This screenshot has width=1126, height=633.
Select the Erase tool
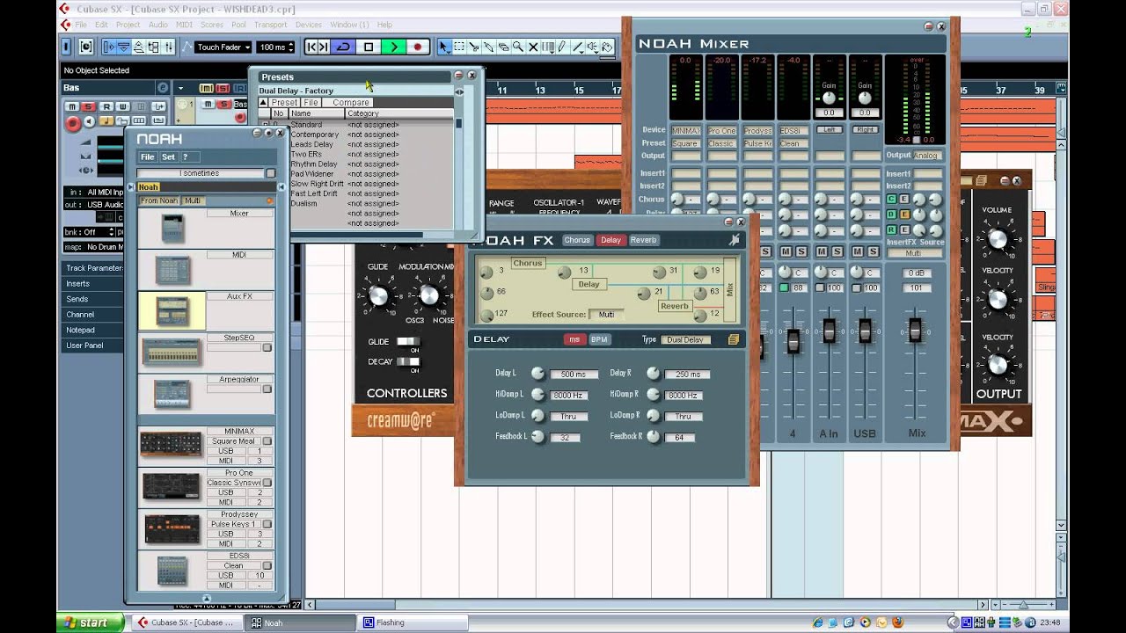503,47
